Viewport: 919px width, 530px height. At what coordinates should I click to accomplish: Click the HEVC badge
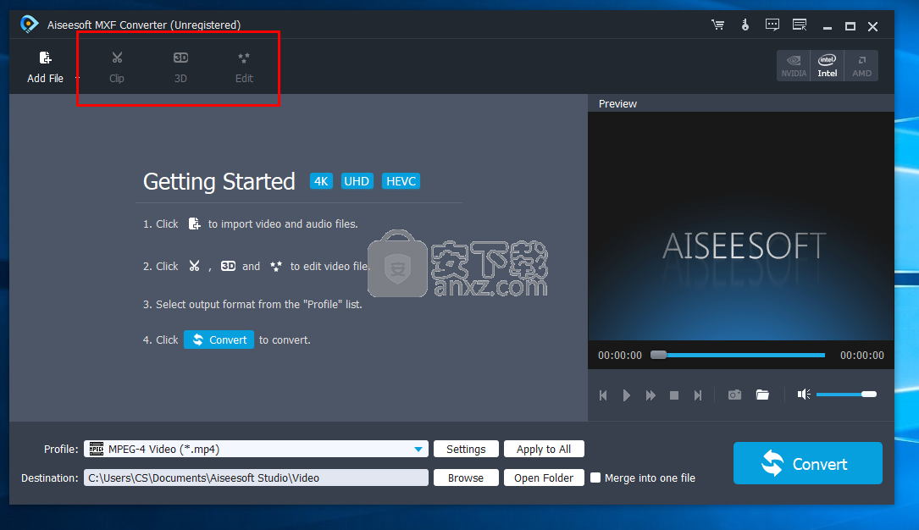tap(401, 181)
